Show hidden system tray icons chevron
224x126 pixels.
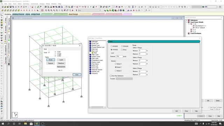point(201,124)
